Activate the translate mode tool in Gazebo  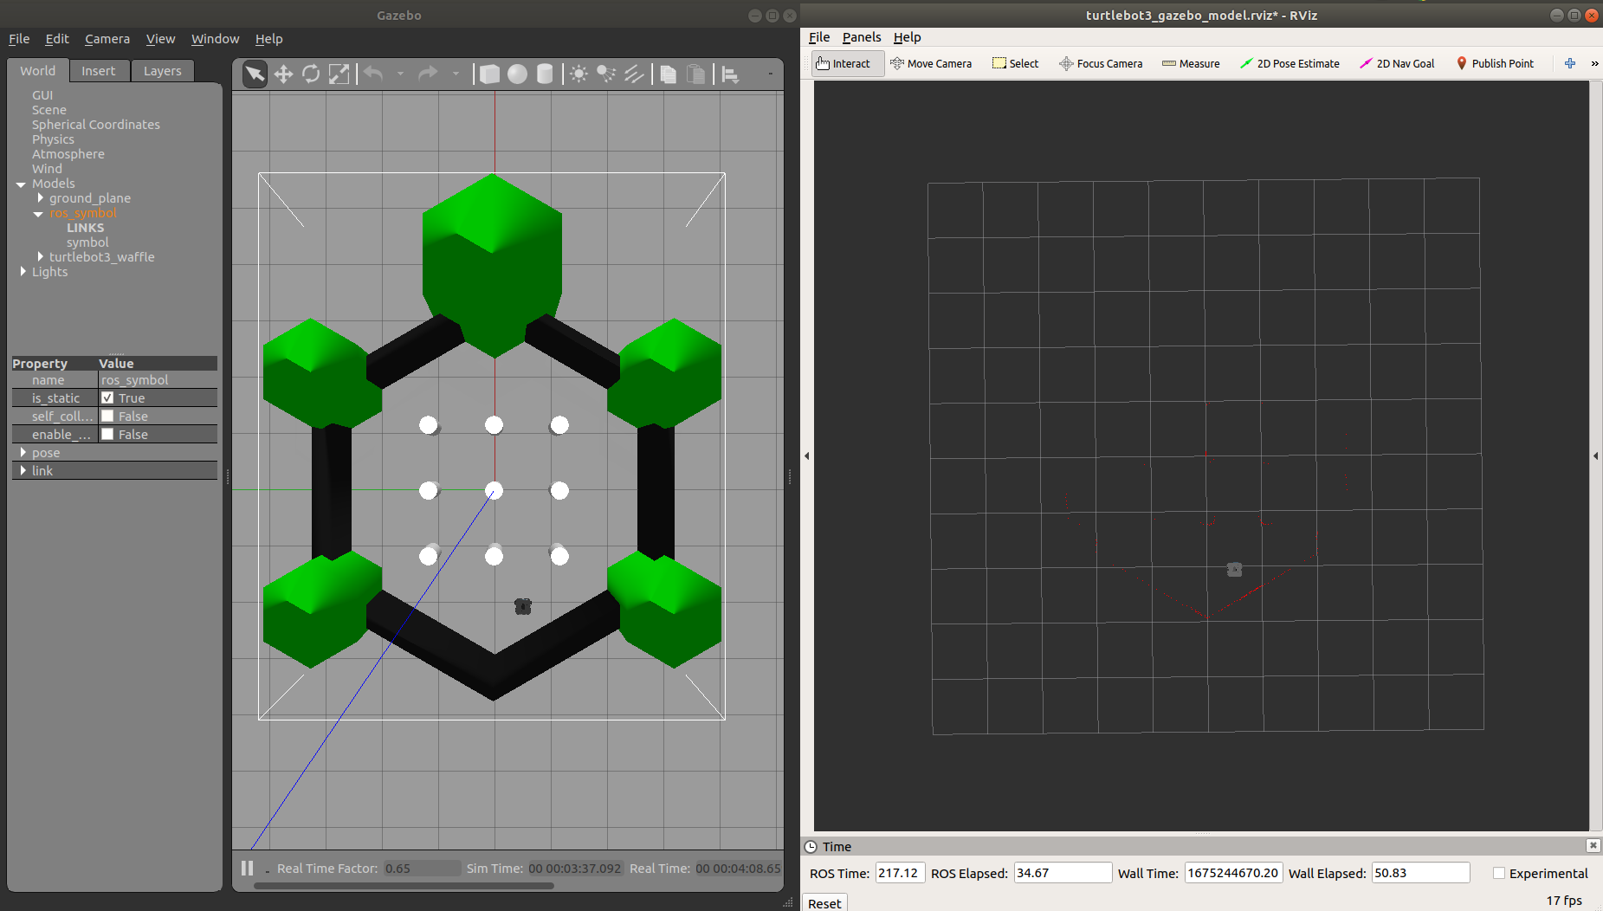283,74
